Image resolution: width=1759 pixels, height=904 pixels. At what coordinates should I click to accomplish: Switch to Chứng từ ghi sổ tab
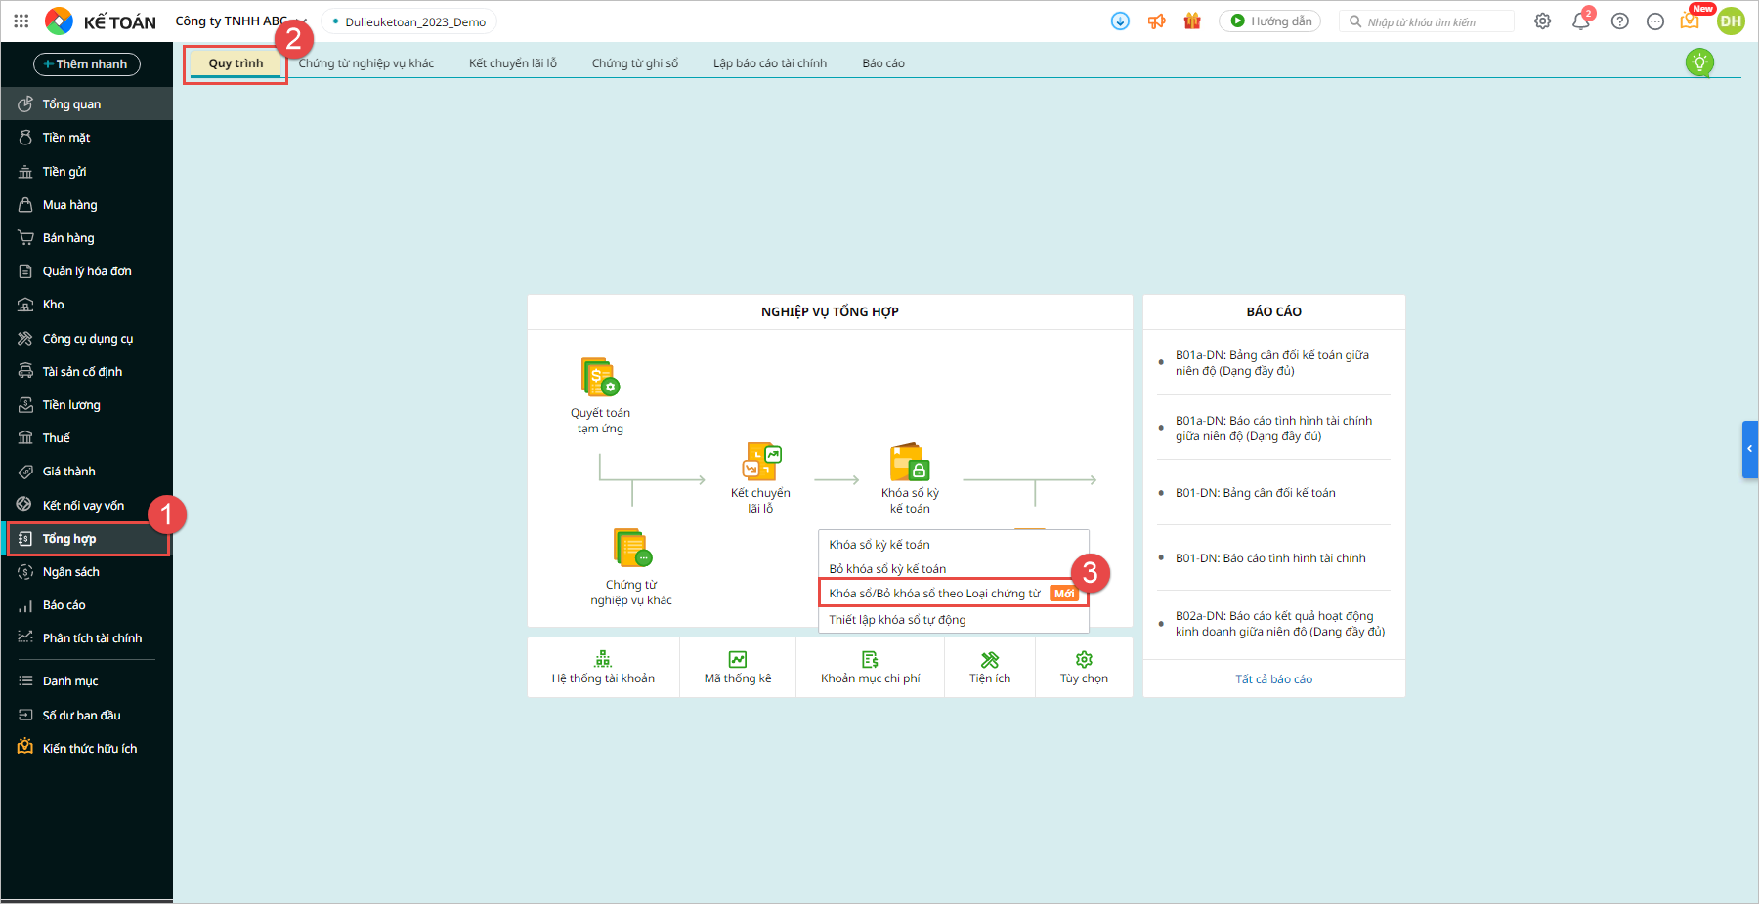635,63
